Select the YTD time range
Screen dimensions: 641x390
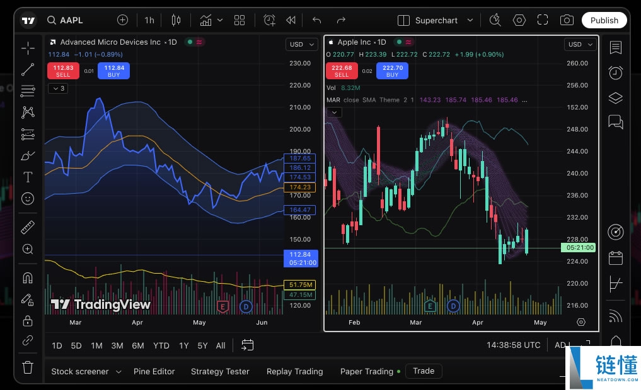161,345
